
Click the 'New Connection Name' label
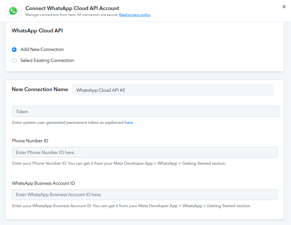(x=40, y=89)
